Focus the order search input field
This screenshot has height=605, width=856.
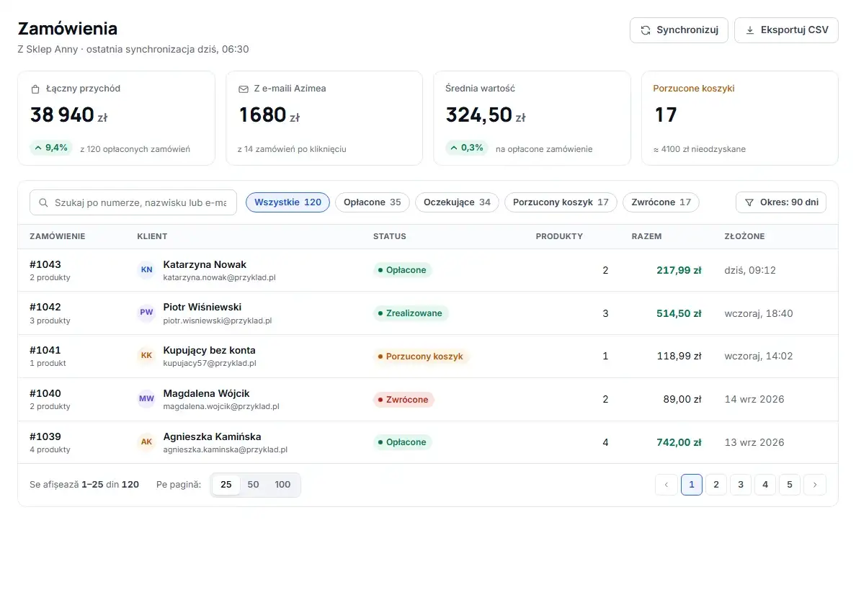(x=133, y=203)
